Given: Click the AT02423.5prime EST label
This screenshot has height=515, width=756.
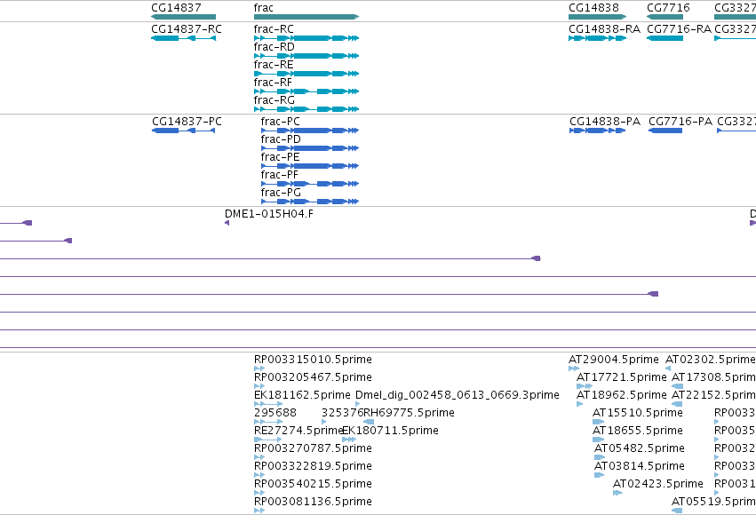Looking at the screenshot, I should click(x=657, y=484).
